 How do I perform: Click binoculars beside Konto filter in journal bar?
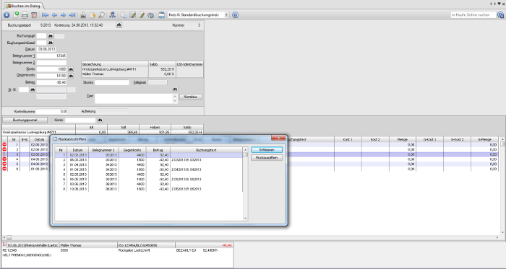coord(100,120)
